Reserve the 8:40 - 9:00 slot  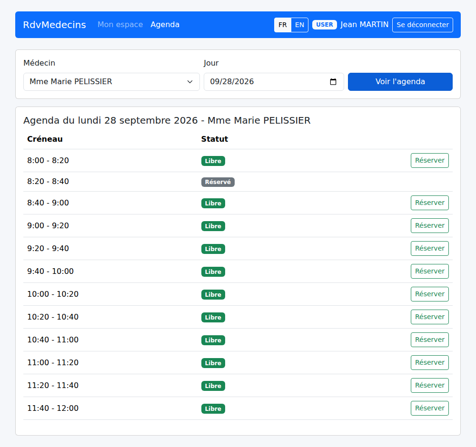click(429, 203)
